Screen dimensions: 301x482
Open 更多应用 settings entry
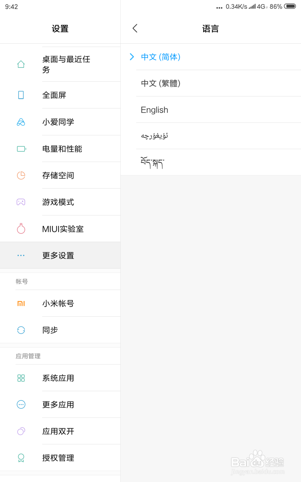point(58,405)
